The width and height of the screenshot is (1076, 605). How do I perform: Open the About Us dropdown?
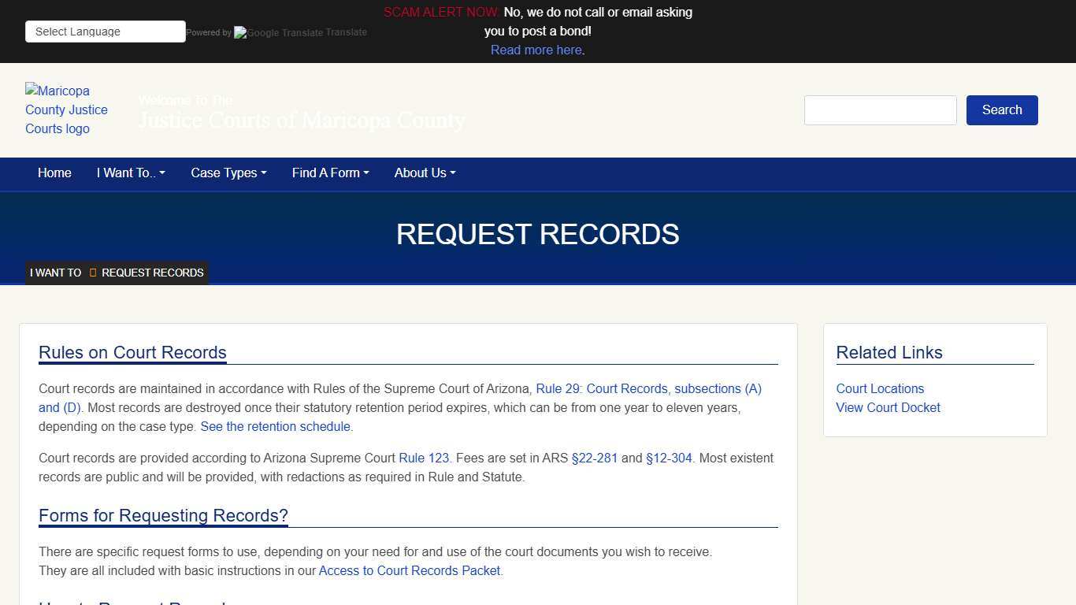tap(425, 173)
